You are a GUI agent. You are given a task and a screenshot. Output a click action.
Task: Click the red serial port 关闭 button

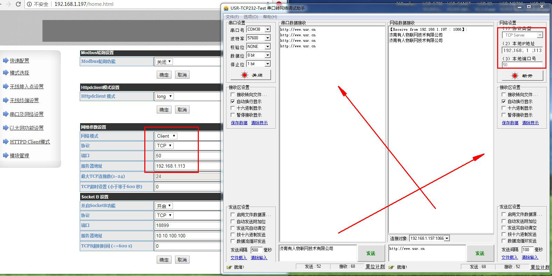click(251, 75)
